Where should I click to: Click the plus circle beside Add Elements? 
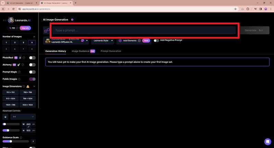[x=139, y=41]
